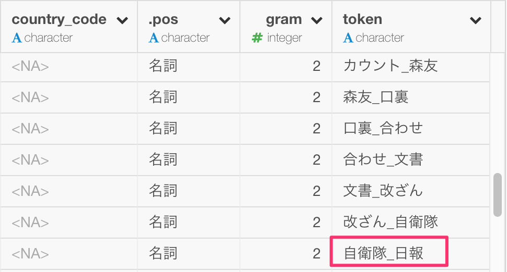Select the カウント_森友 token cell
The image size is (507, 272).
[411, 66]
